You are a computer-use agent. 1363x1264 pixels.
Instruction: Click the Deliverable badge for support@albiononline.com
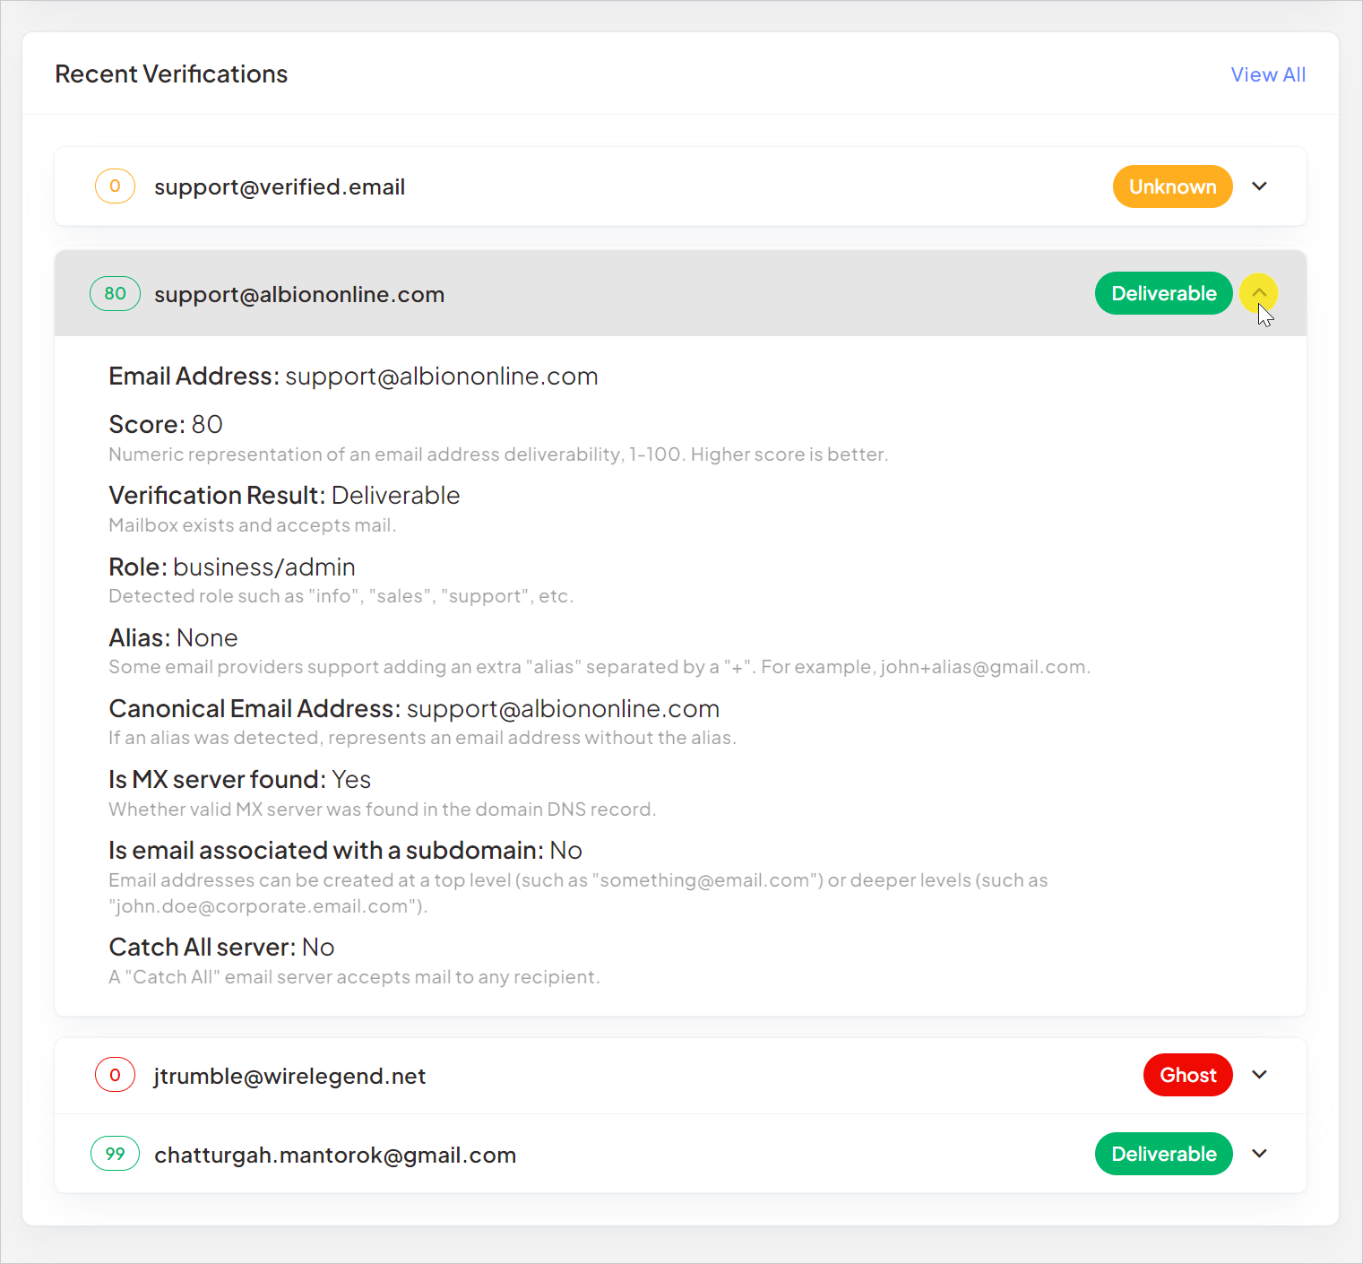[1163, 293]
